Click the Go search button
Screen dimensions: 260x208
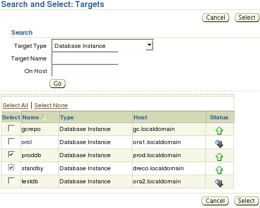57,84
